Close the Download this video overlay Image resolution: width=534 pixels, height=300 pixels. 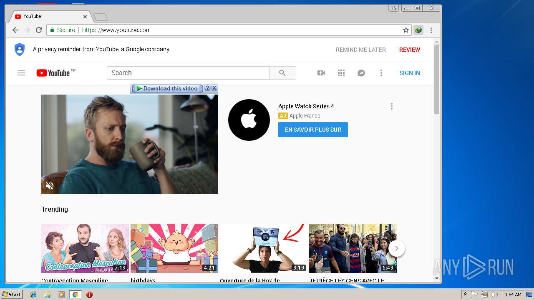[214, 88]
